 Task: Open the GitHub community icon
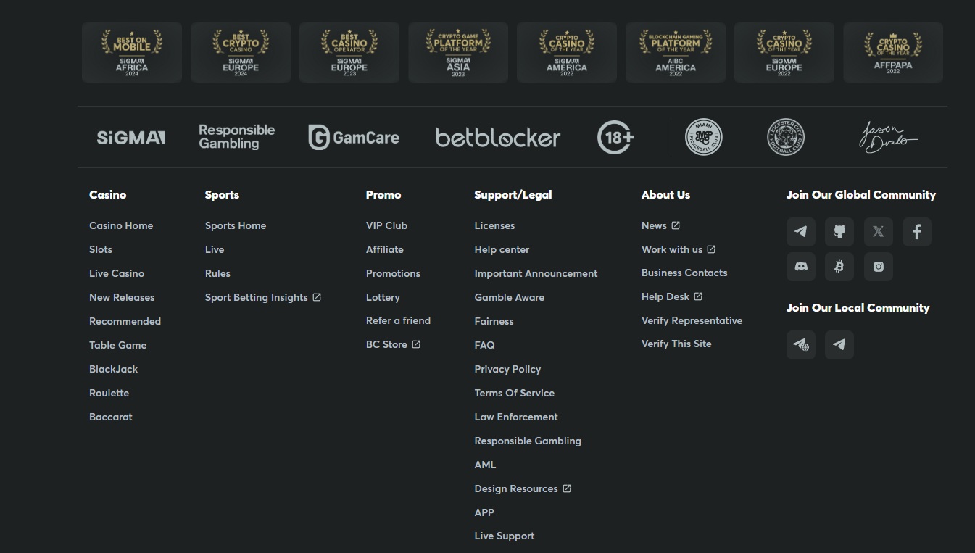[x=839, y=232]
